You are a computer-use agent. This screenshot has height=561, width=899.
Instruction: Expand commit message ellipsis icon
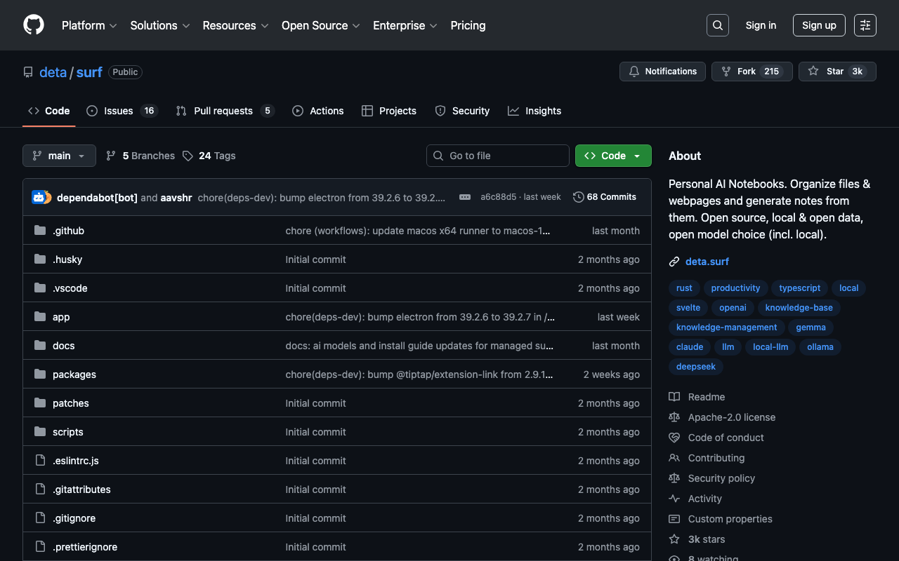pos(465,197)
